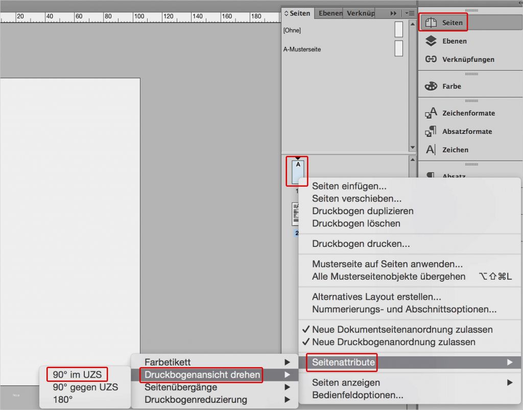Select the Zeichen panel icon

(447, 150)
